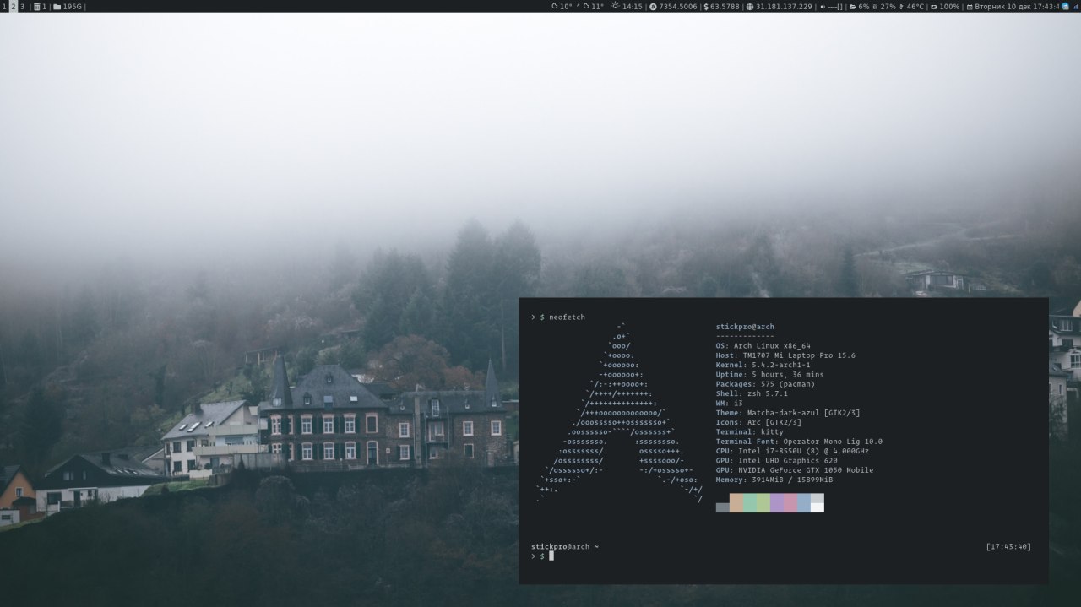Select the active workspace 2

click(13, 6)
